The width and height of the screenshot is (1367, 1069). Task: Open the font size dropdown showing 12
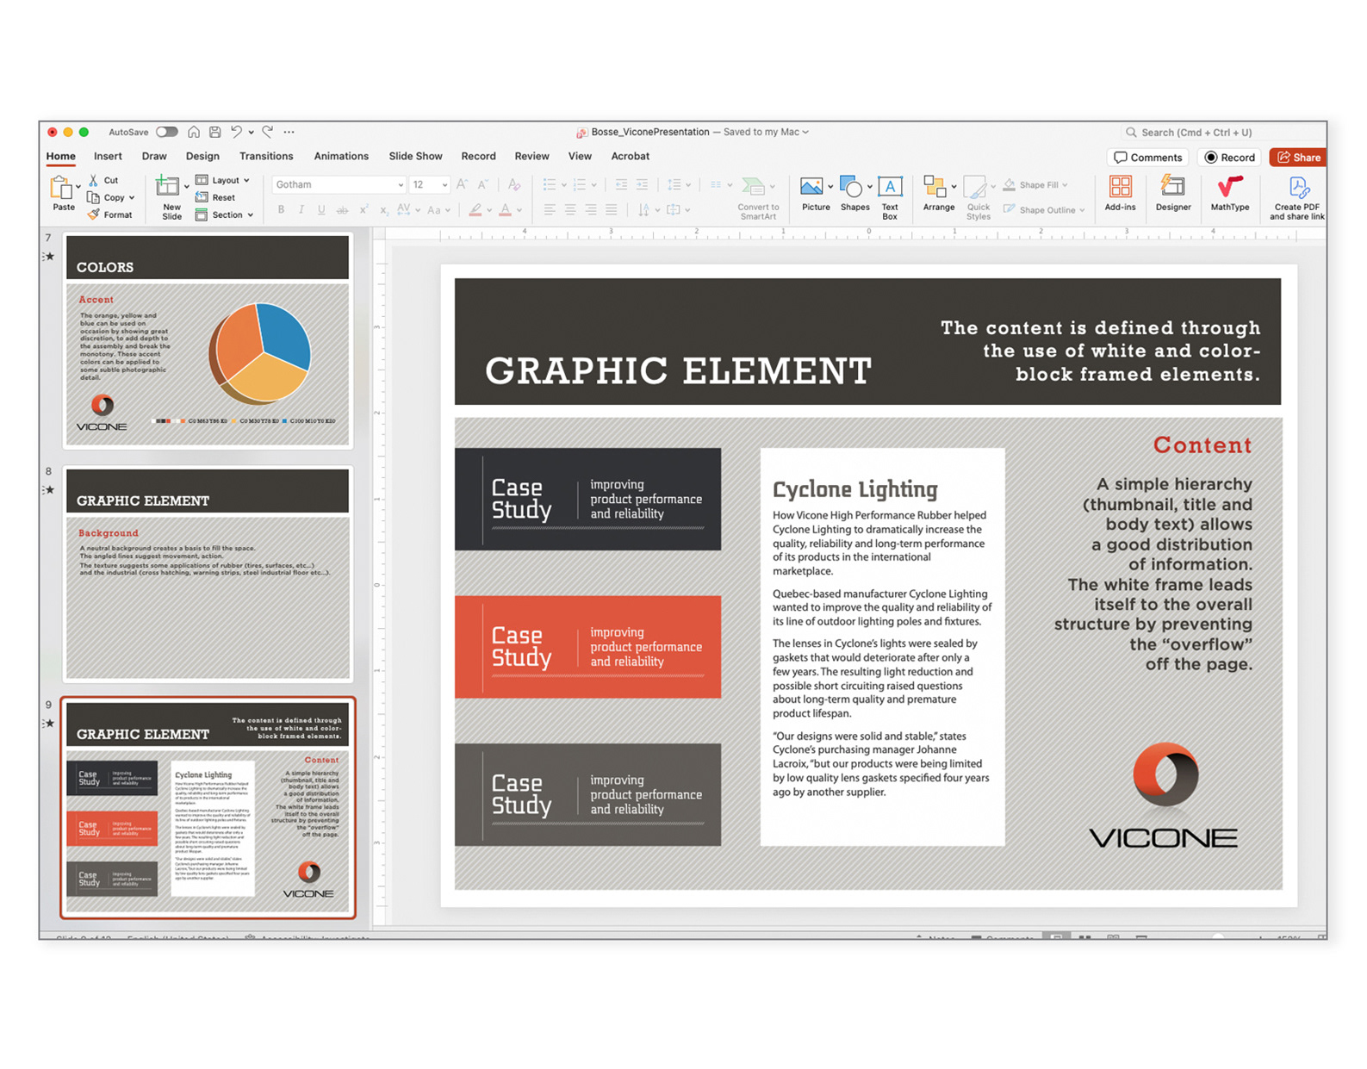[429, 184]
